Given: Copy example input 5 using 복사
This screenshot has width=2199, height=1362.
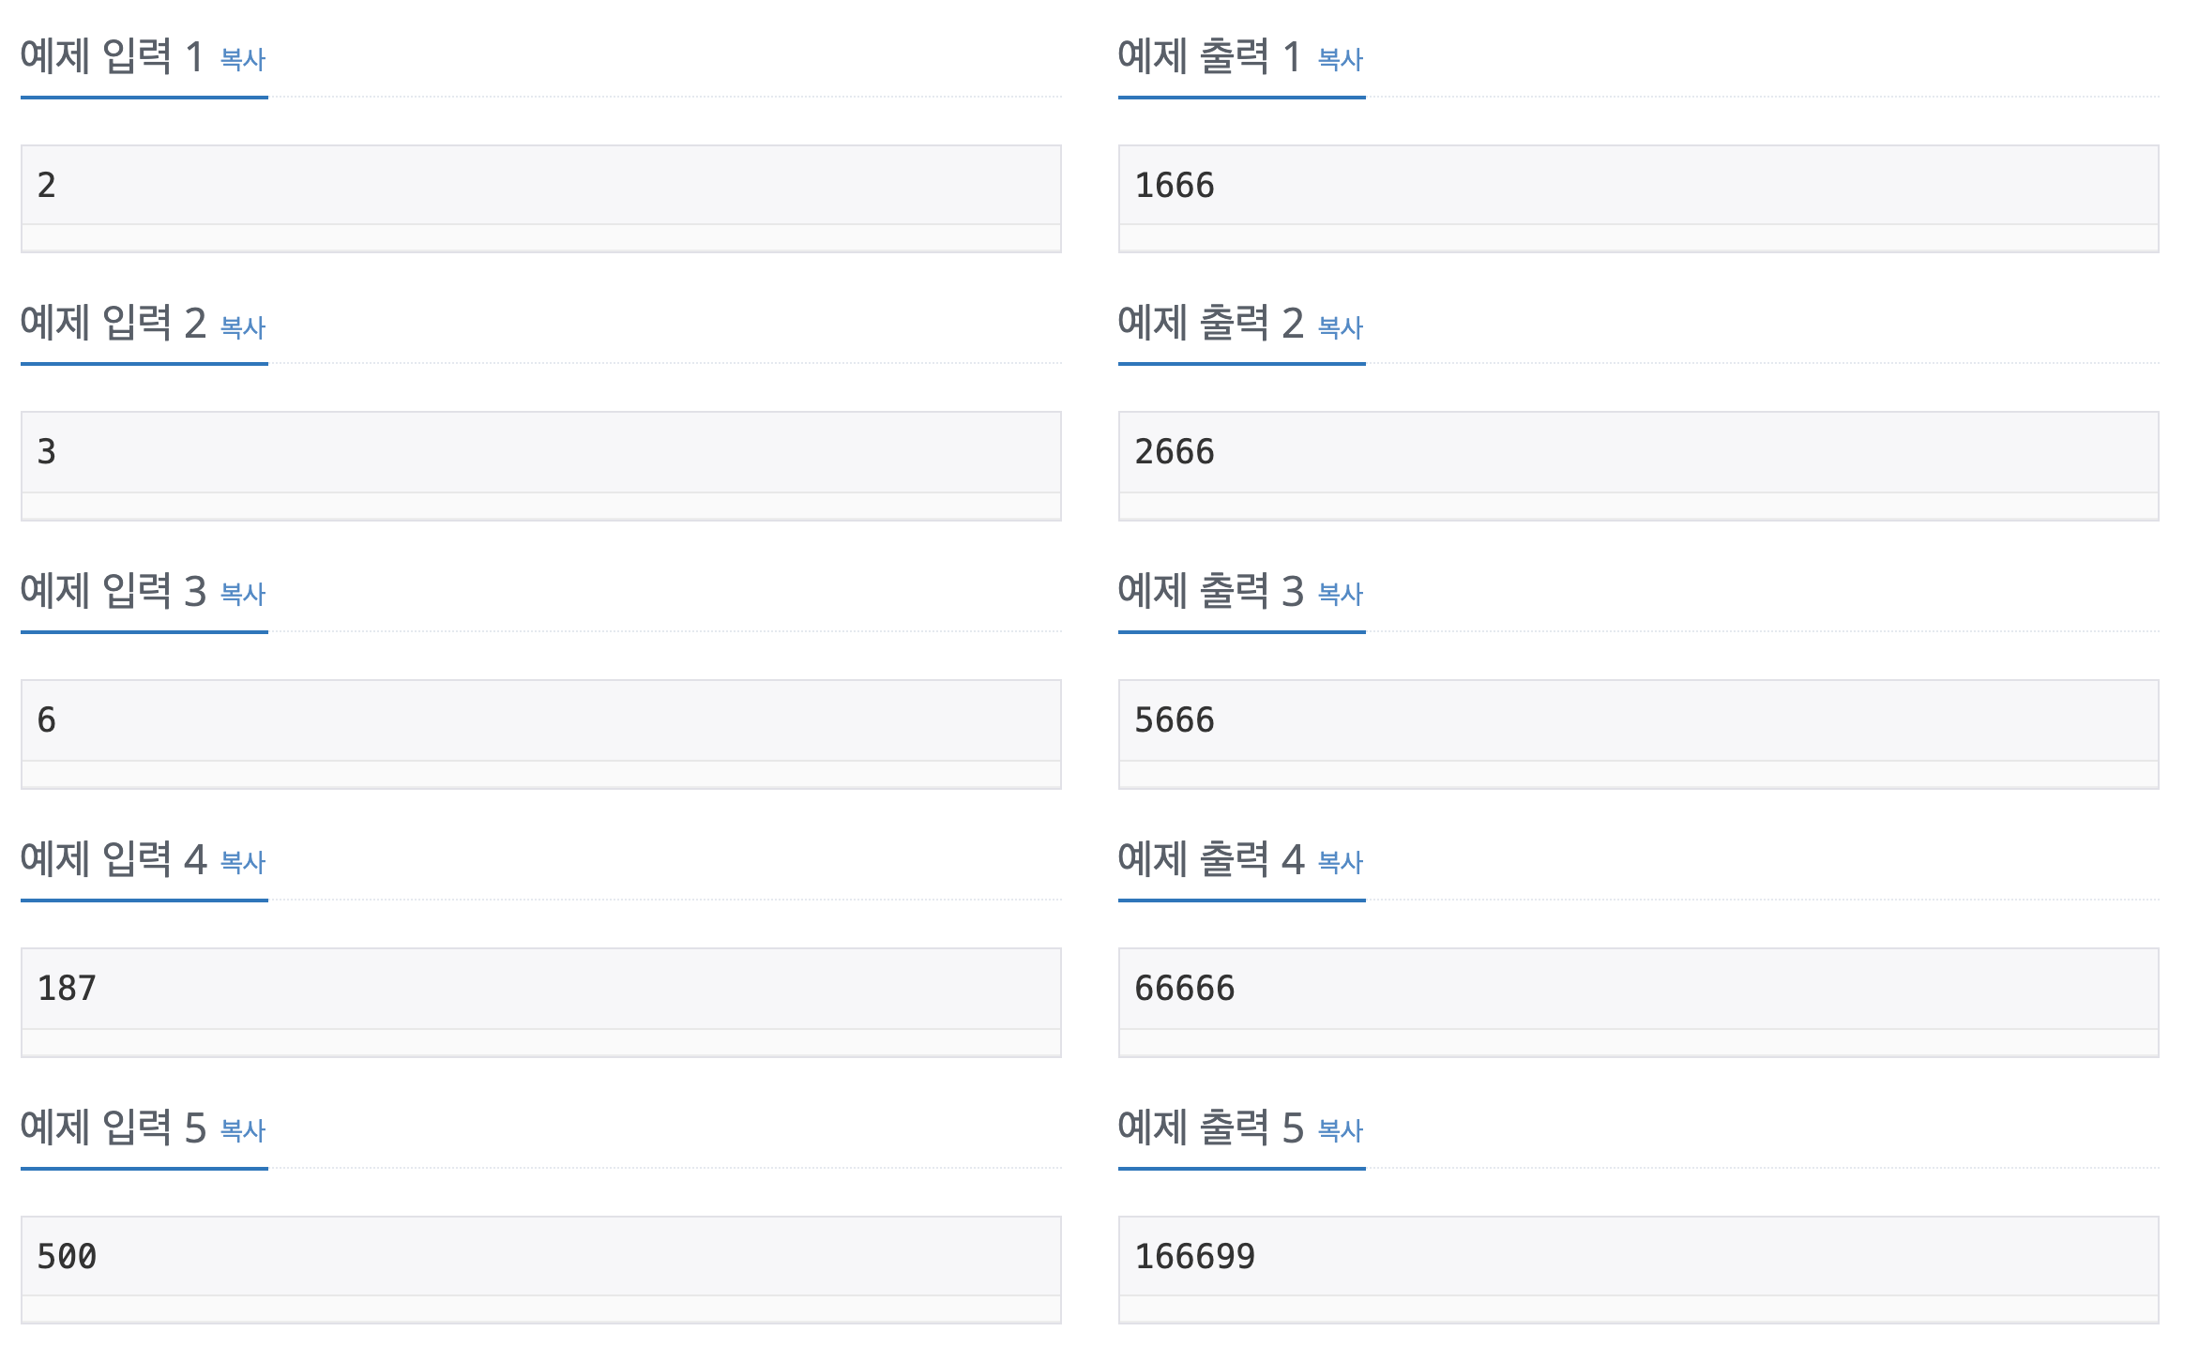Looking at the screenshot, I should [x=243, y=1130].
